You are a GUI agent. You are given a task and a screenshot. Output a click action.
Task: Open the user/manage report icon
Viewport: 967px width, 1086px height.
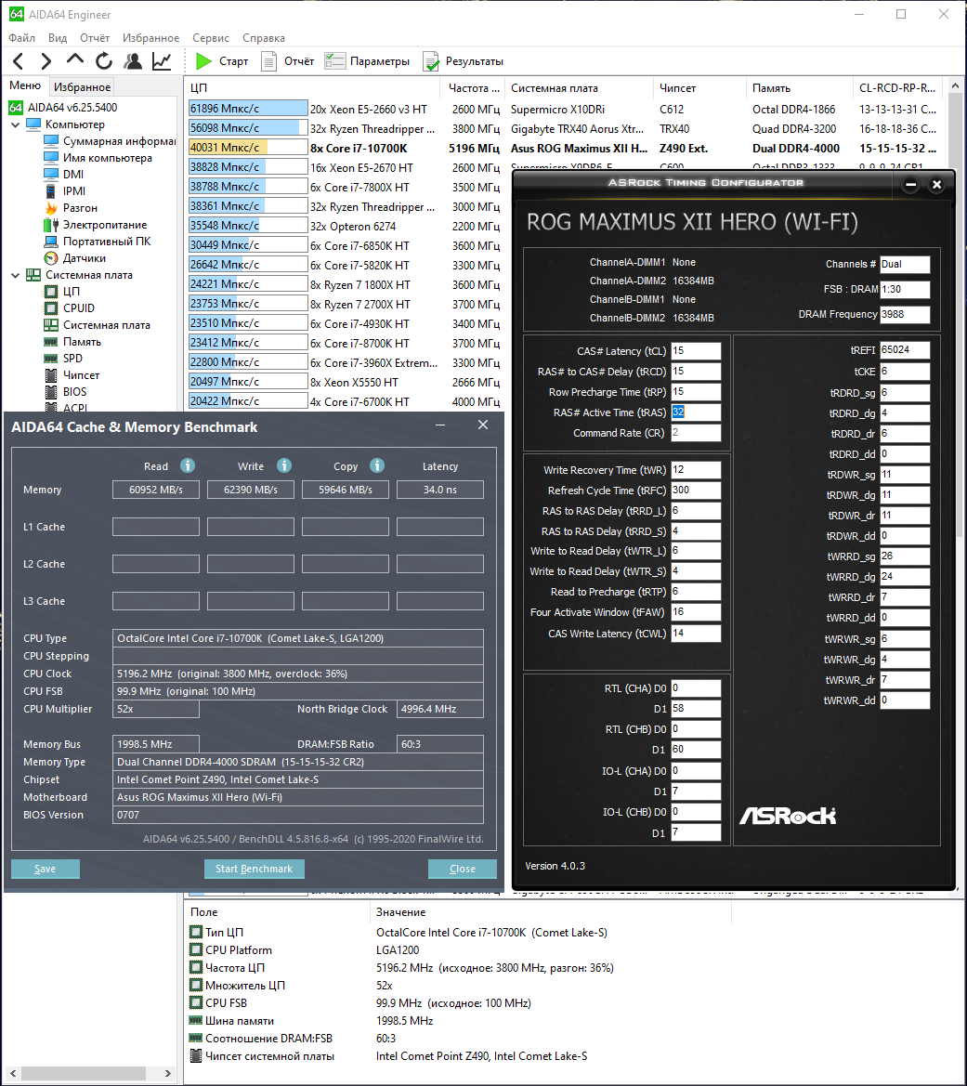133,61
